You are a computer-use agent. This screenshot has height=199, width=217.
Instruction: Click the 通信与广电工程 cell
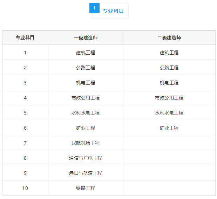86,158
